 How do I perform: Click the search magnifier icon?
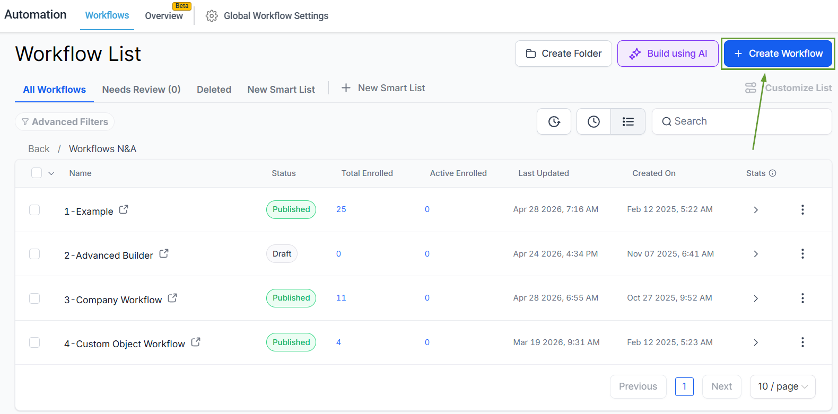tap(667, 121)
